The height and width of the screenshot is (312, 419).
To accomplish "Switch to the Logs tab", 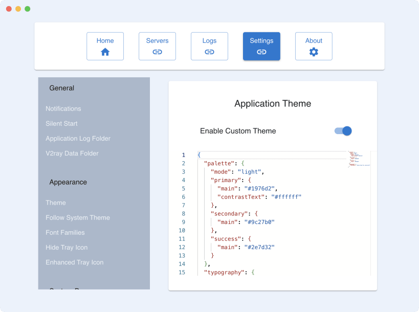I will point(209,46).
